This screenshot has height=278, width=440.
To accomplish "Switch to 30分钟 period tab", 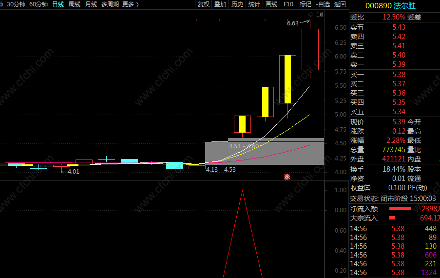I will (x=16, y=4).
